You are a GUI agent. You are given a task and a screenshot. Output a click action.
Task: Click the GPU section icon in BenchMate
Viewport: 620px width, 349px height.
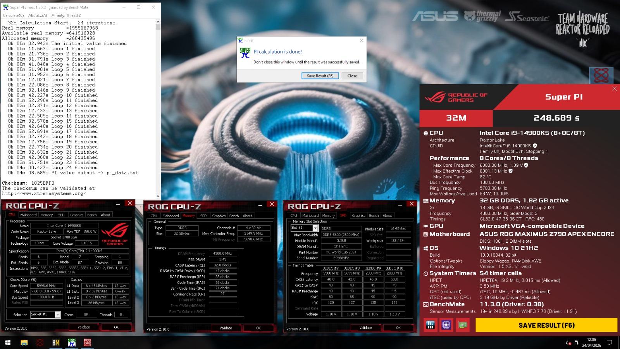point(426,226)
